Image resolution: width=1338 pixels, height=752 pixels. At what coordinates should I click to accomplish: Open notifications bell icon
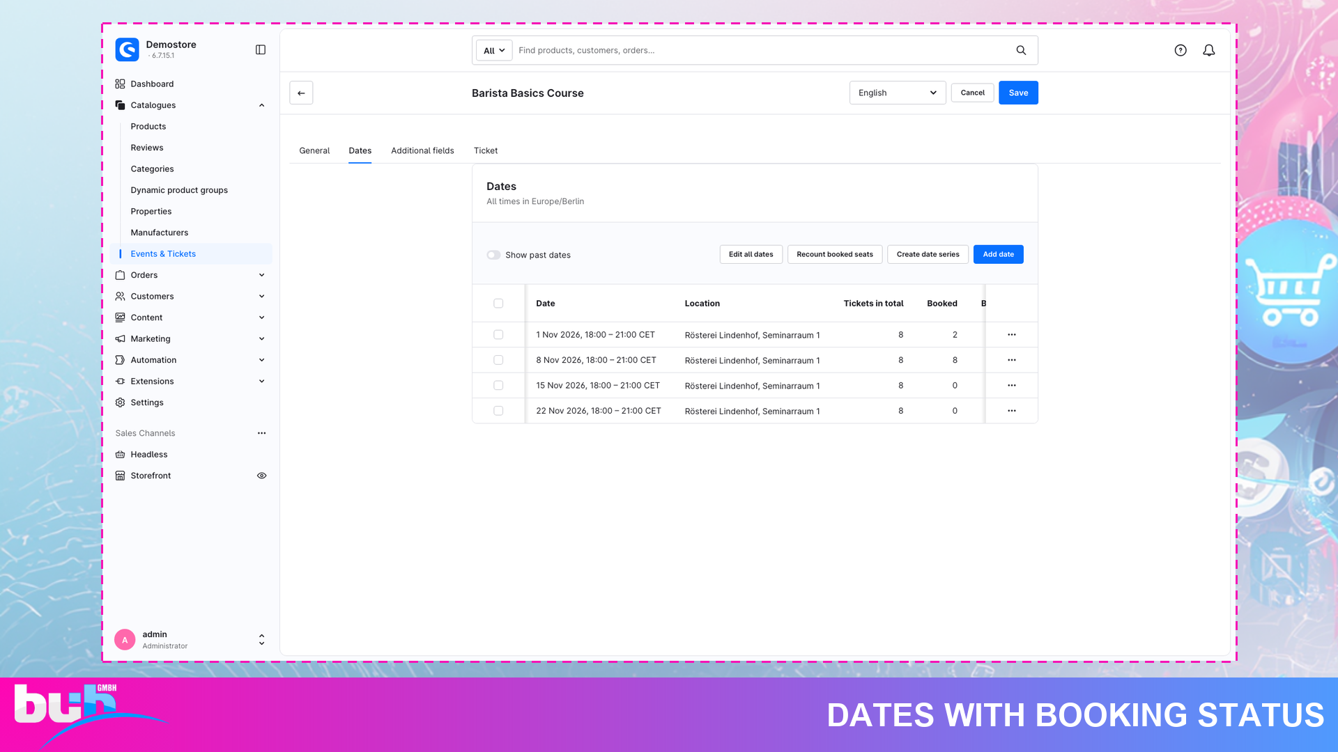[1209, 50]
